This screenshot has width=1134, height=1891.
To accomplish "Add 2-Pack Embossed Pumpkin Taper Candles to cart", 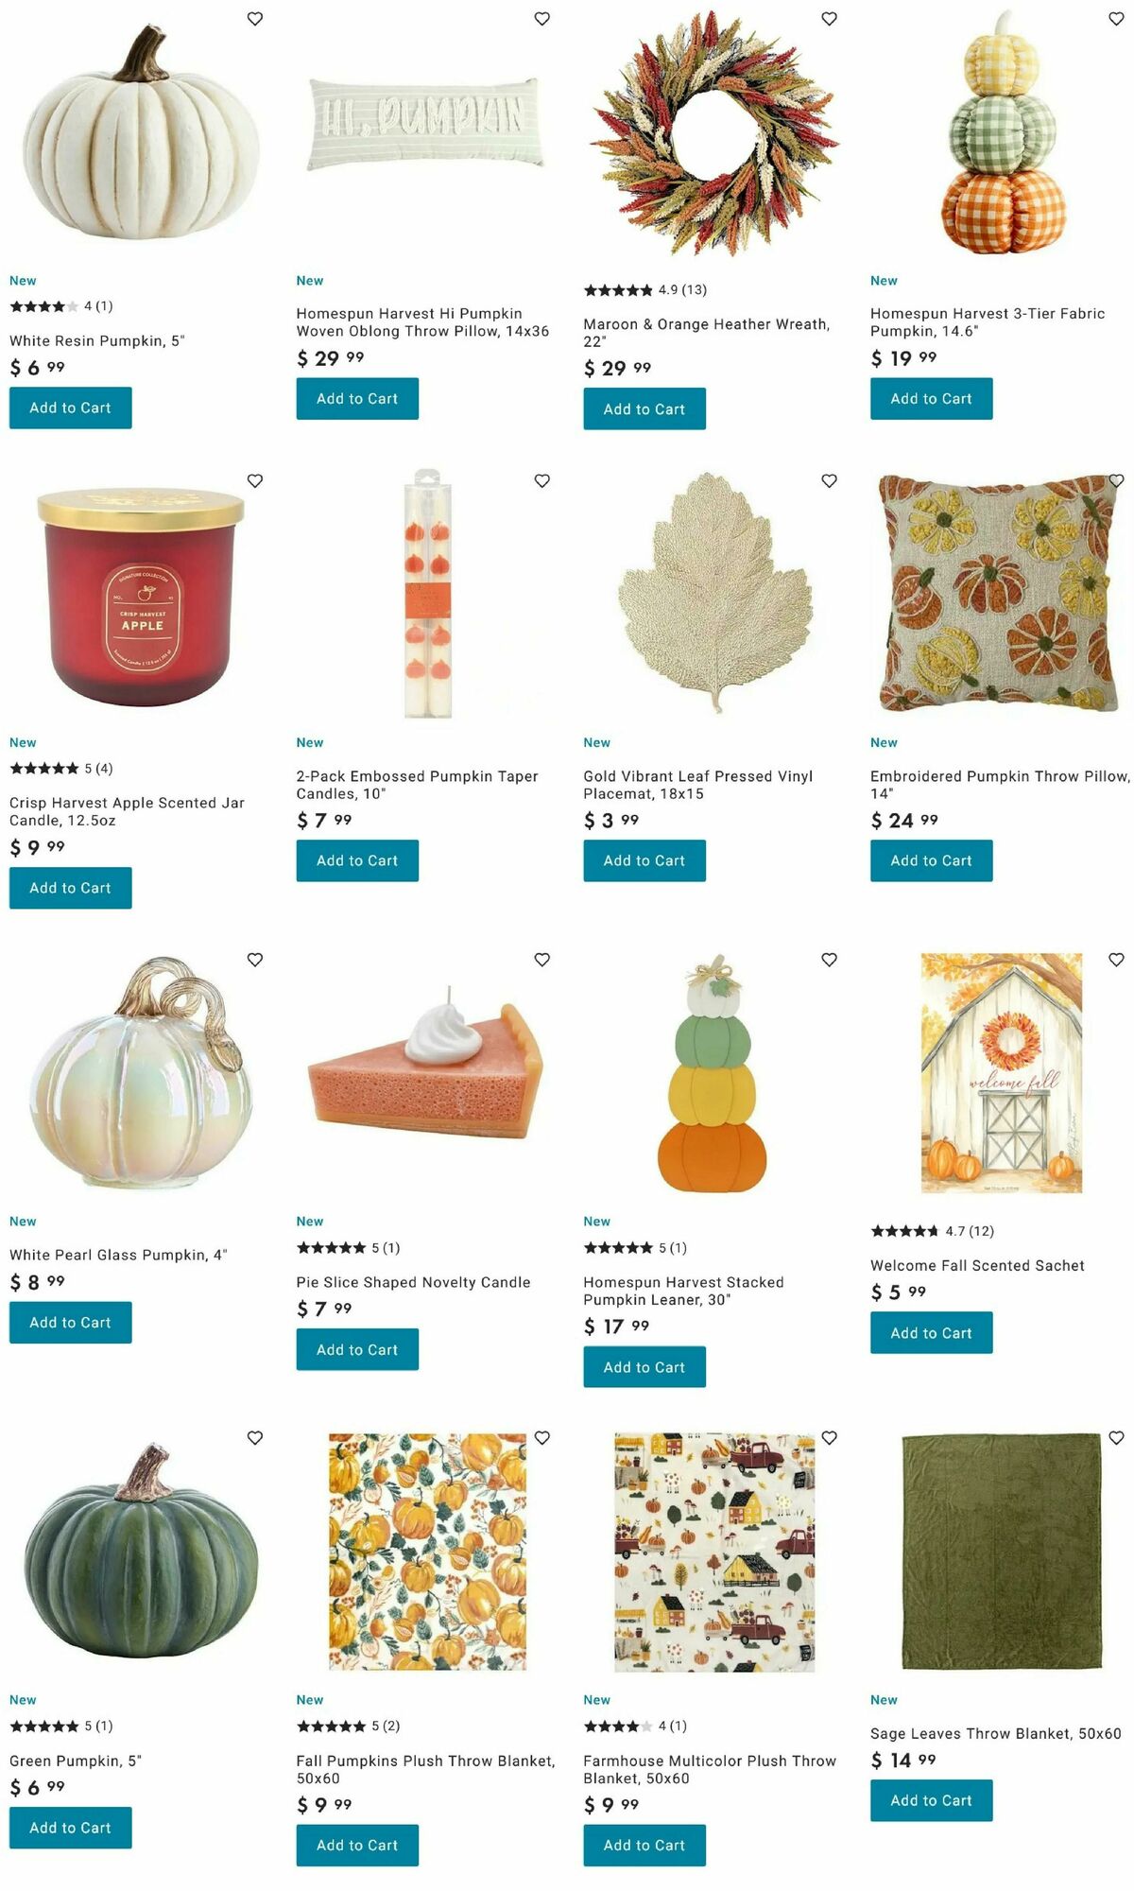I will [x=357, y=860].
